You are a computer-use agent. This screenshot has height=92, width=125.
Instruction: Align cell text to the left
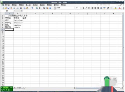click(x=92, y=8)
